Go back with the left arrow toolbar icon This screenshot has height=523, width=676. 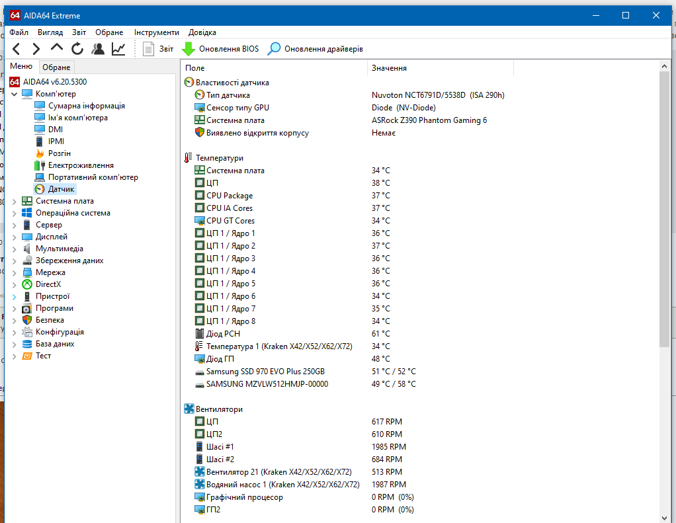click(17, 49)
